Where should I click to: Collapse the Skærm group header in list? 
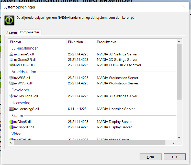[x=17, y=116]
